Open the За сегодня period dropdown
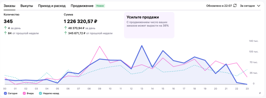The height and width of the screenshot is (98, 266). [x=250, y=6]
